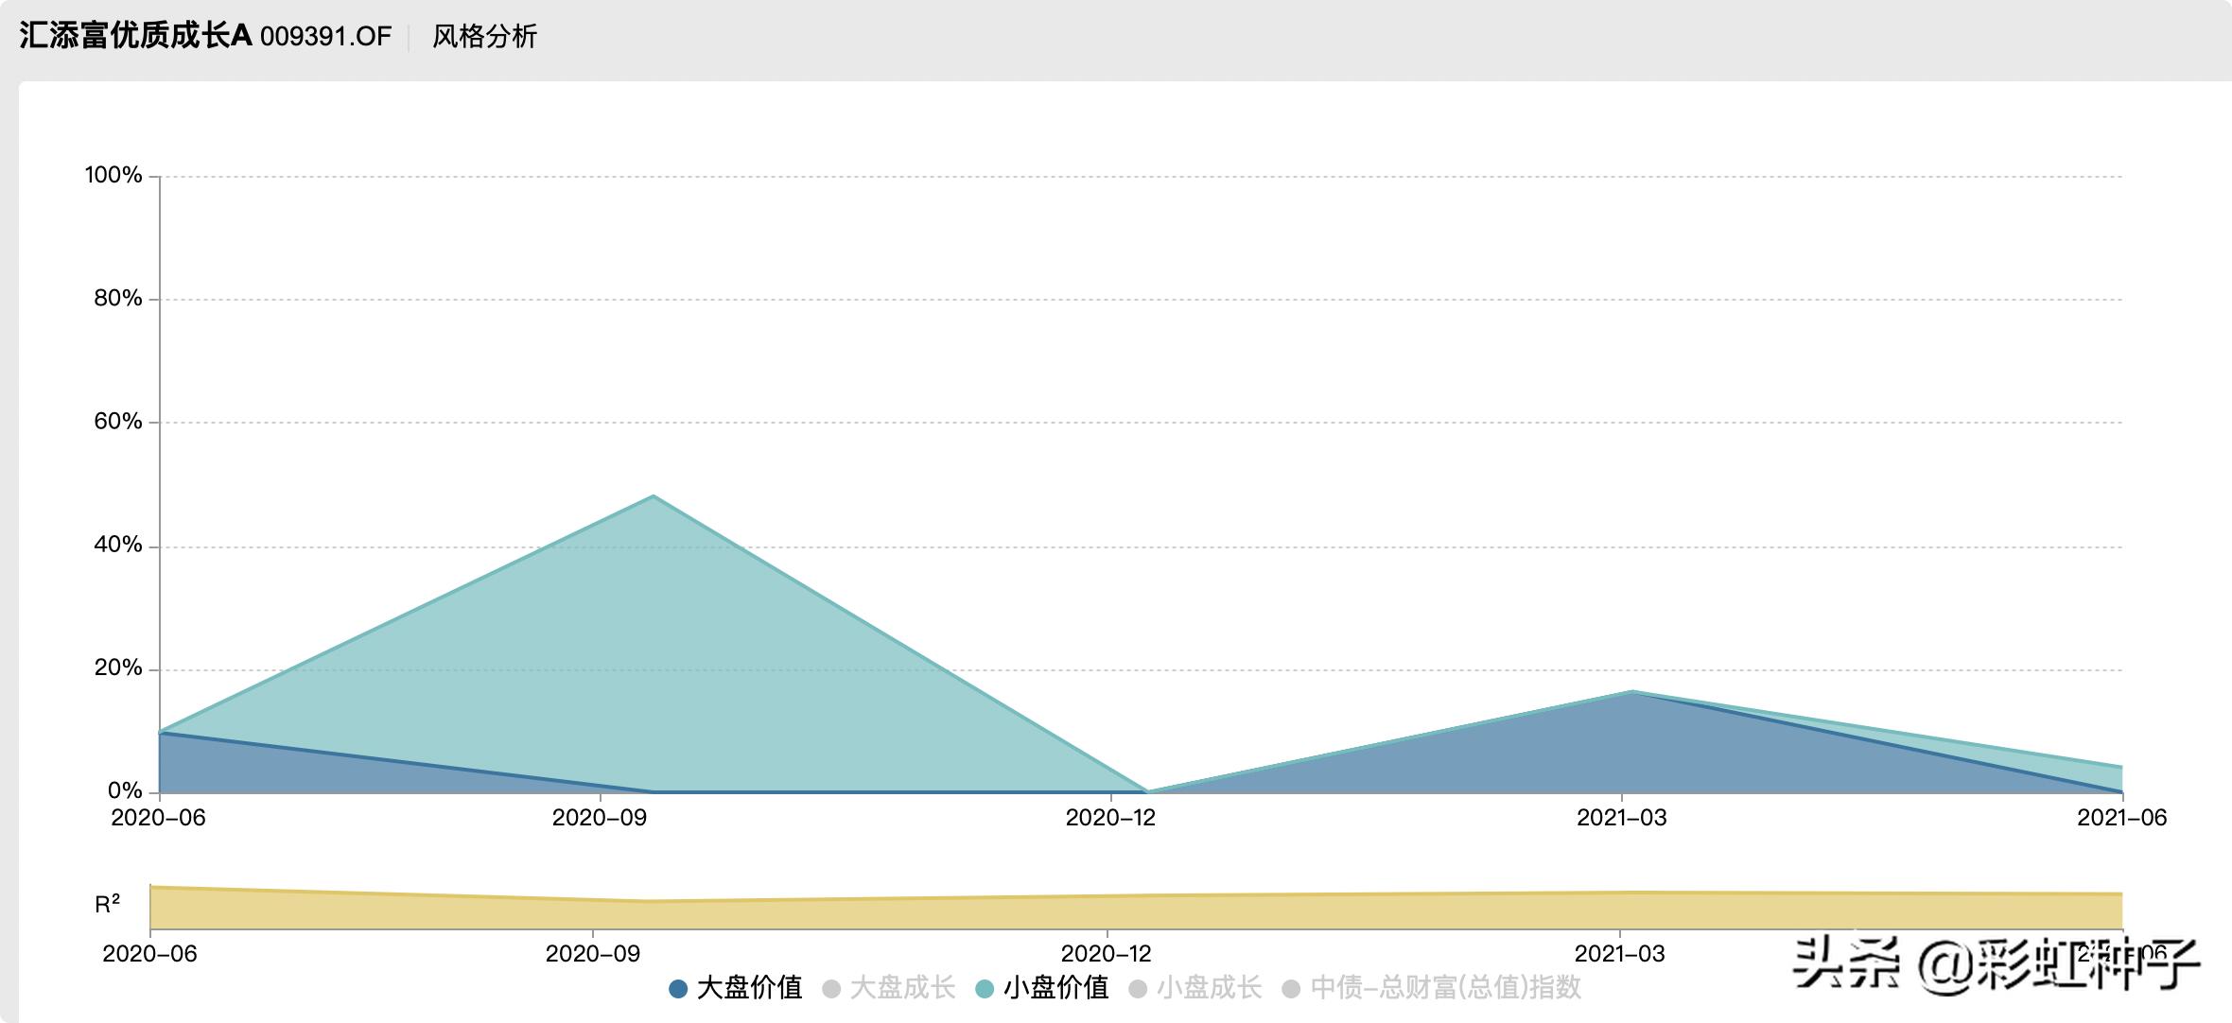Click the 头条 @彩虹种子 watermark

point(1996,964)
